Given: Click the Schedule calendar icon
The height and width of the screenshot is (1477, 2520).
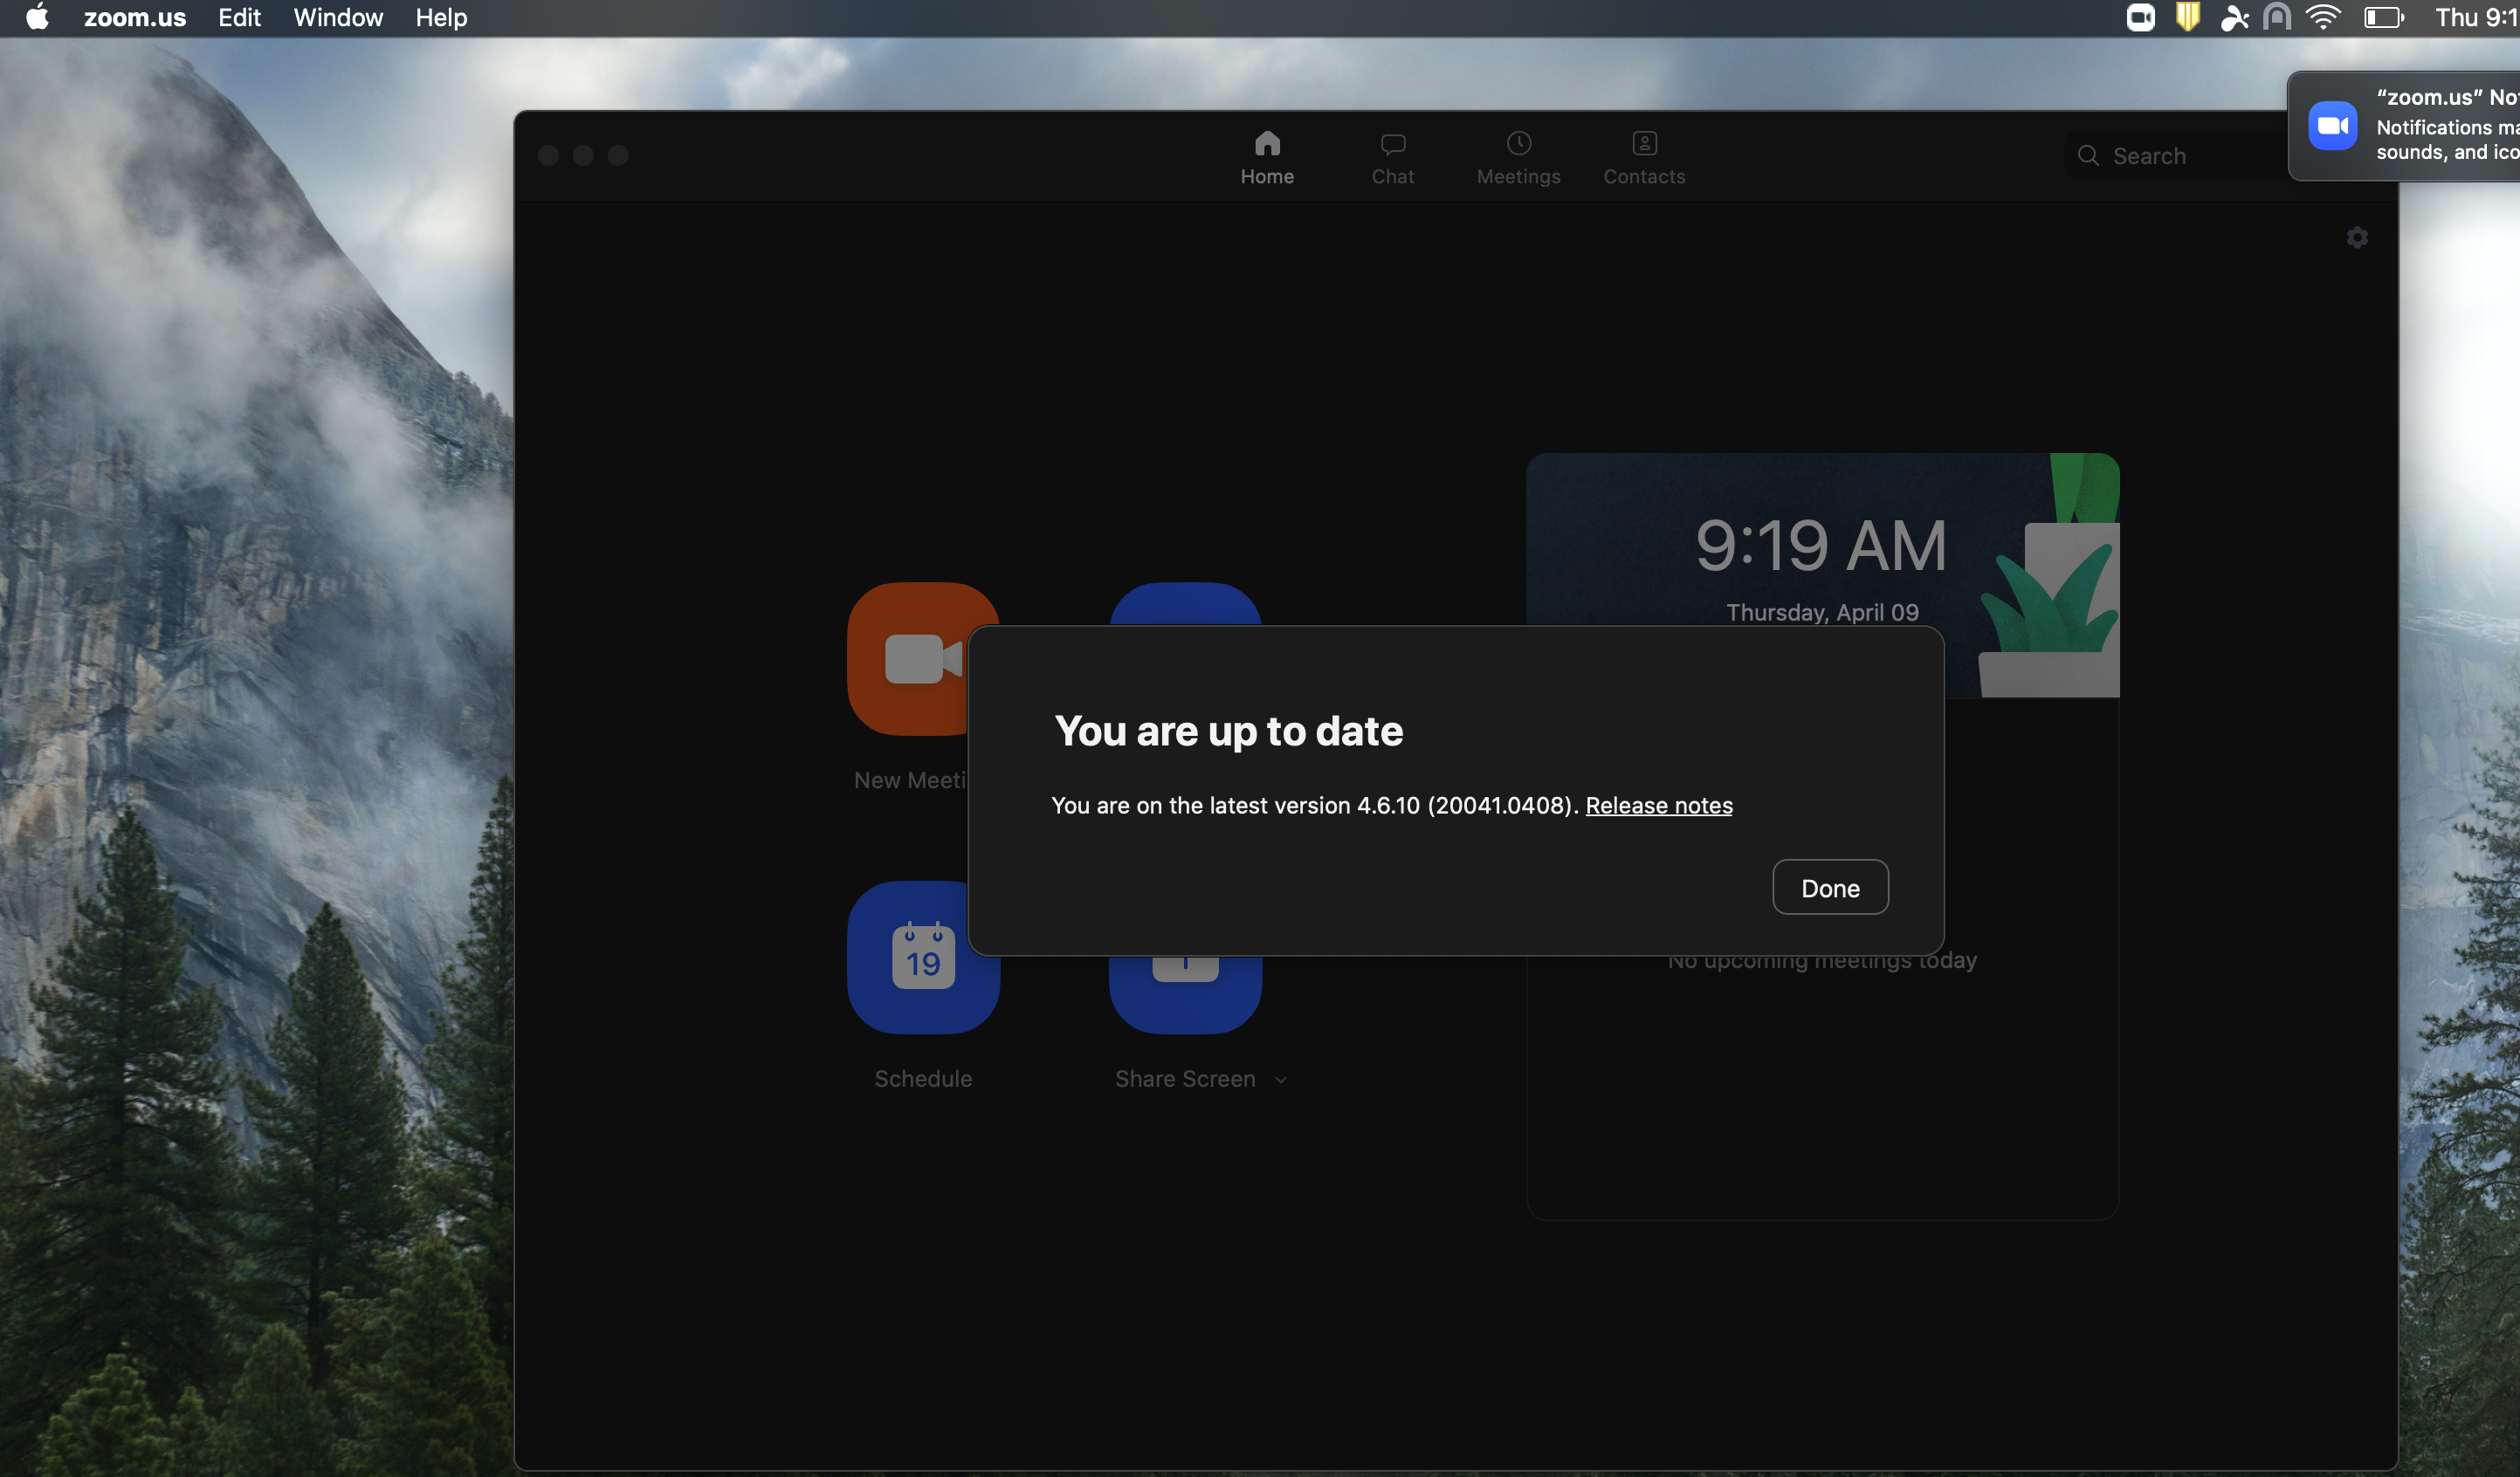Looking at the screenshot, I should tap(923, 957).
